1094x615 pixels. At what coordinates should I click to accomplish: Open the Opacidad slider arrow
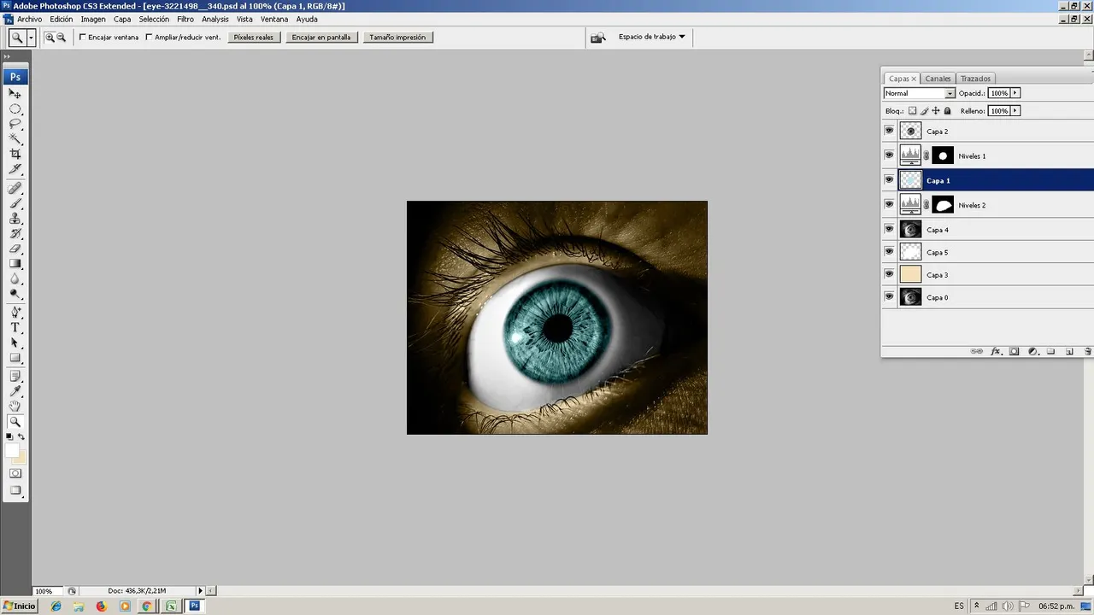coord(1015,93)
